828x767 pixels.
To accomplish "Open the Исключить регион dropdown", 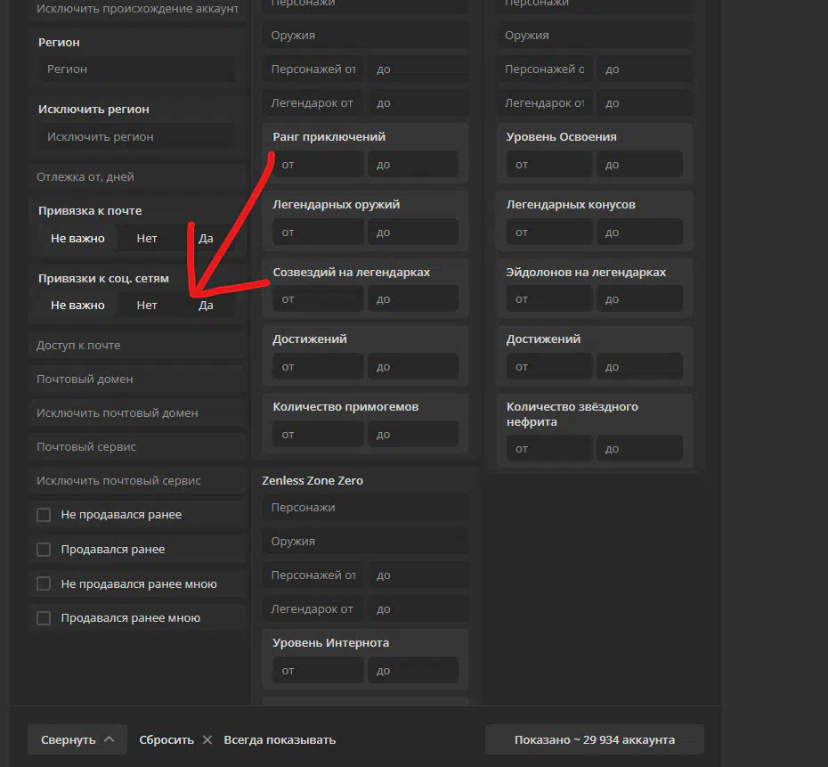I will coord(137,137).
